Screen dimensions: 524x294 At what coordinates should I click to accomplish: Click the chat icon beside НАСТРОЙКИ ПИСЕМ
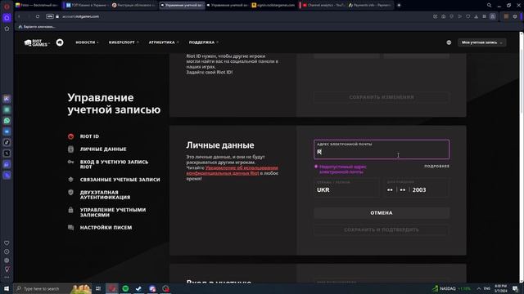pyautogui.click(x=70, y=227)
